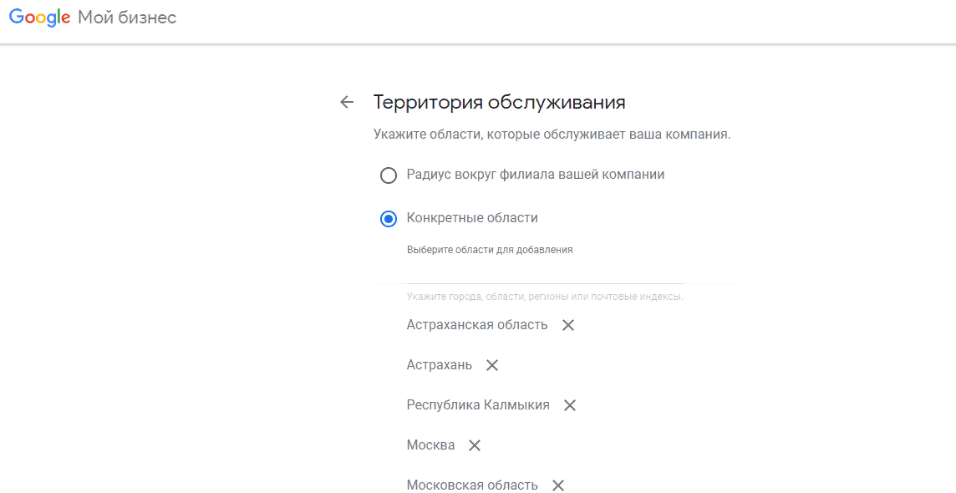Select the "Республика Калмыкия" entry
Image resolution: width=956 pixels, height=493 pixels.
(477, 404)
